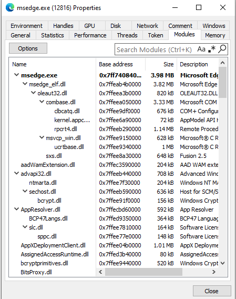The height and width of the screenshot is (299, 236).
Task: Click the Fusion 2.5 description
Action: tap(193, 156)
